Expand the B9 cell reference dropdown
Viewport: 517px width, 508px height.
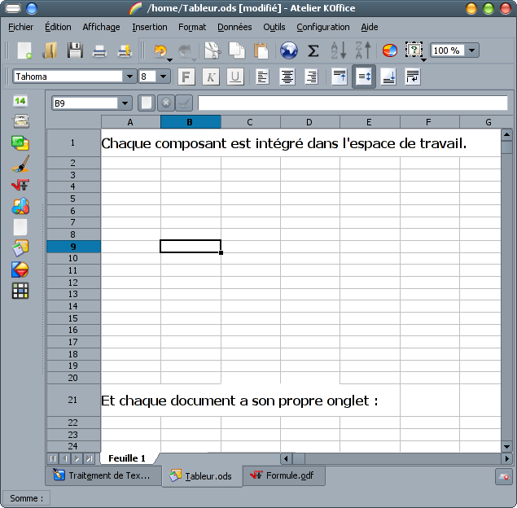tap(125, 103)
